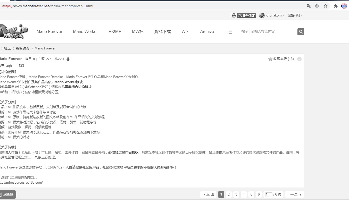Click the 返回 back button
Viewport: 349px width, 203px height.
208,194
